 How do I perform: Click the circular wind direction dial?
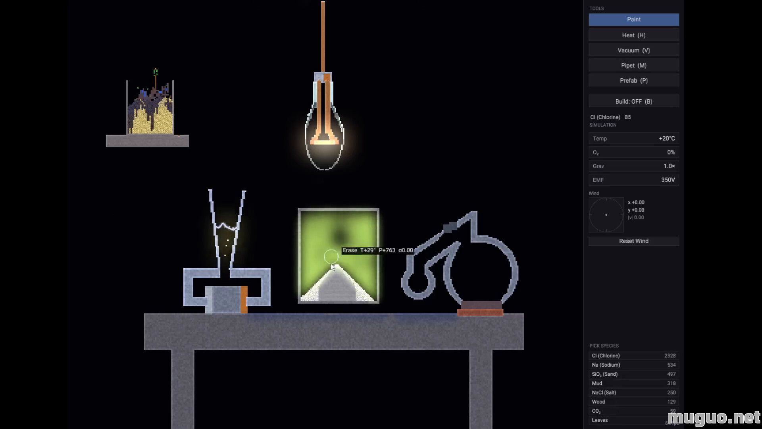point(606,215)
